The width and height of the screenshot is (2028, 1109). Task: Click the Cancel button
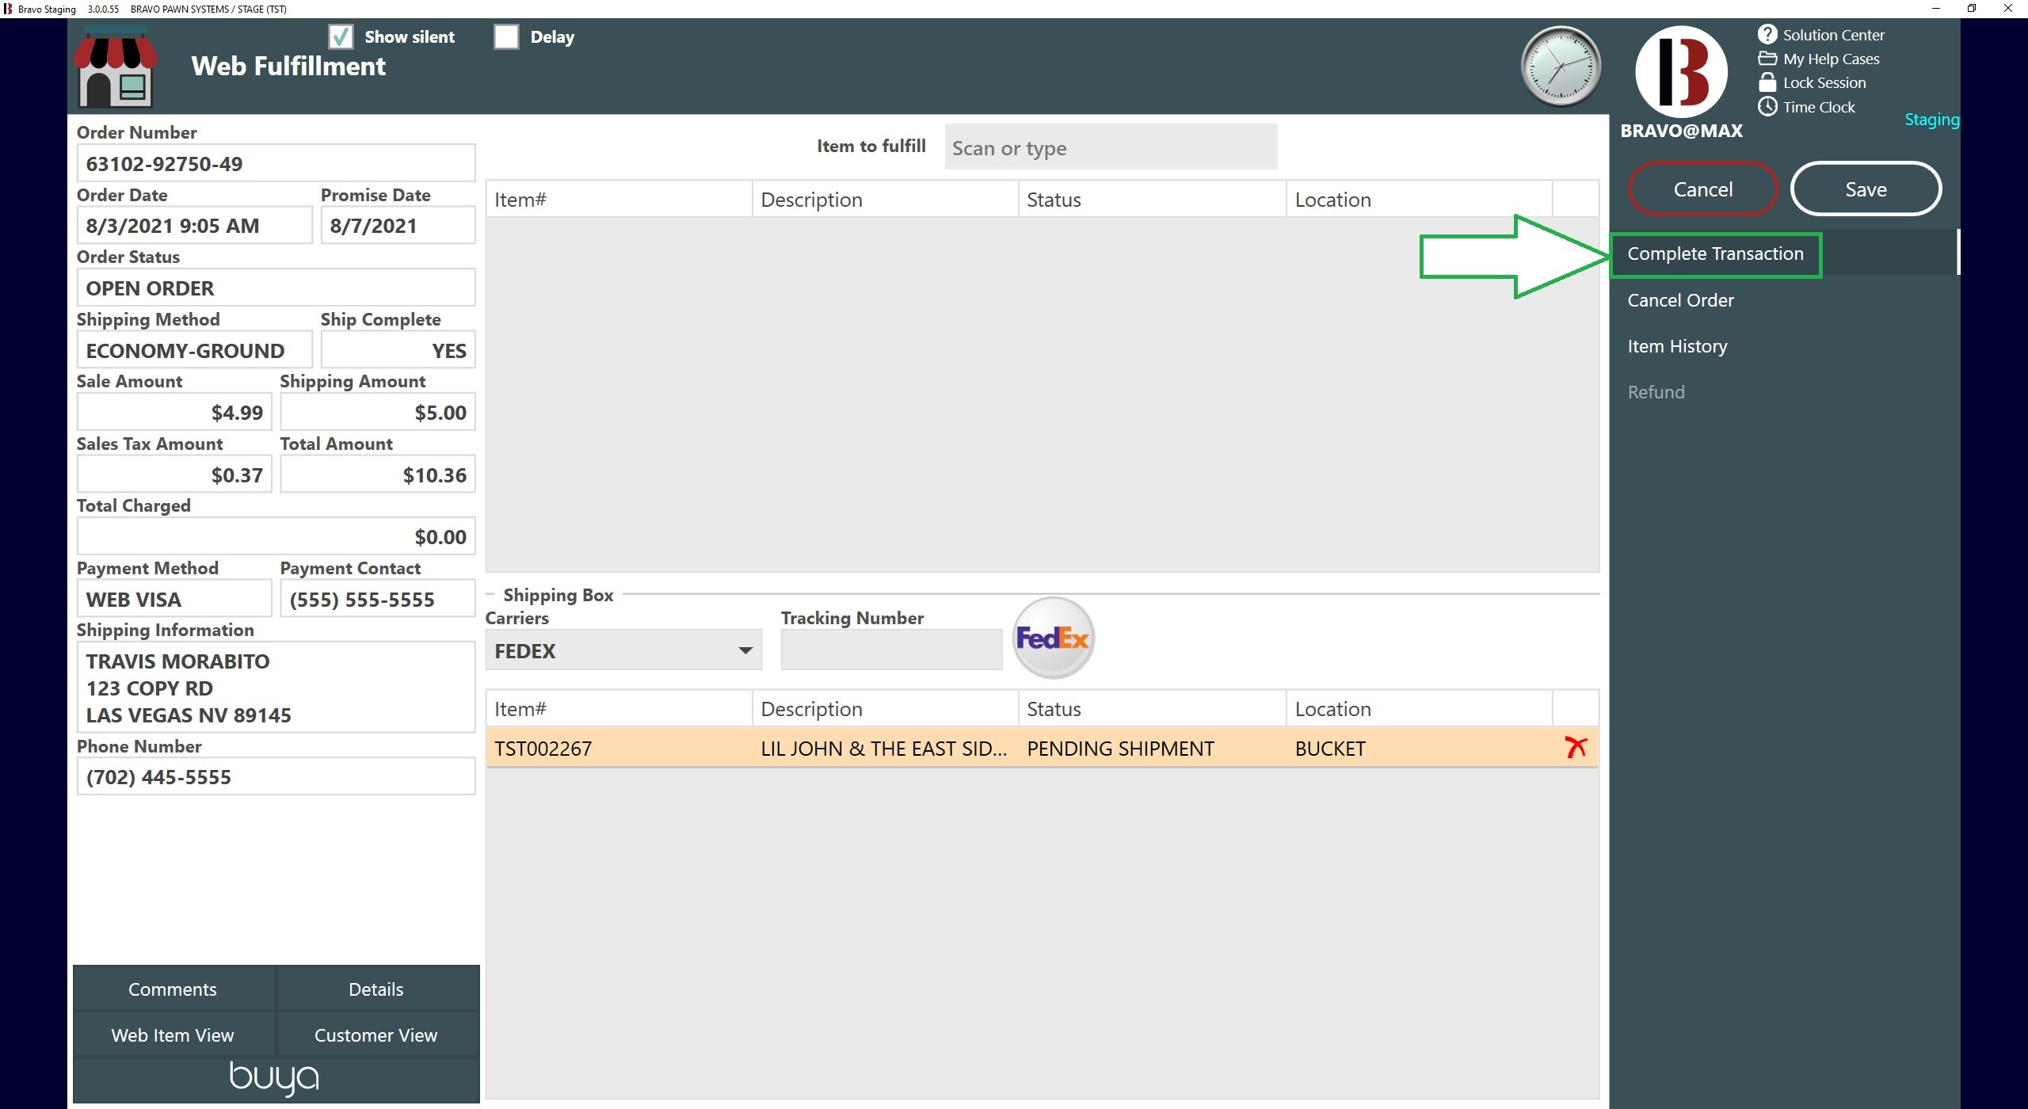coord(1702,189)
